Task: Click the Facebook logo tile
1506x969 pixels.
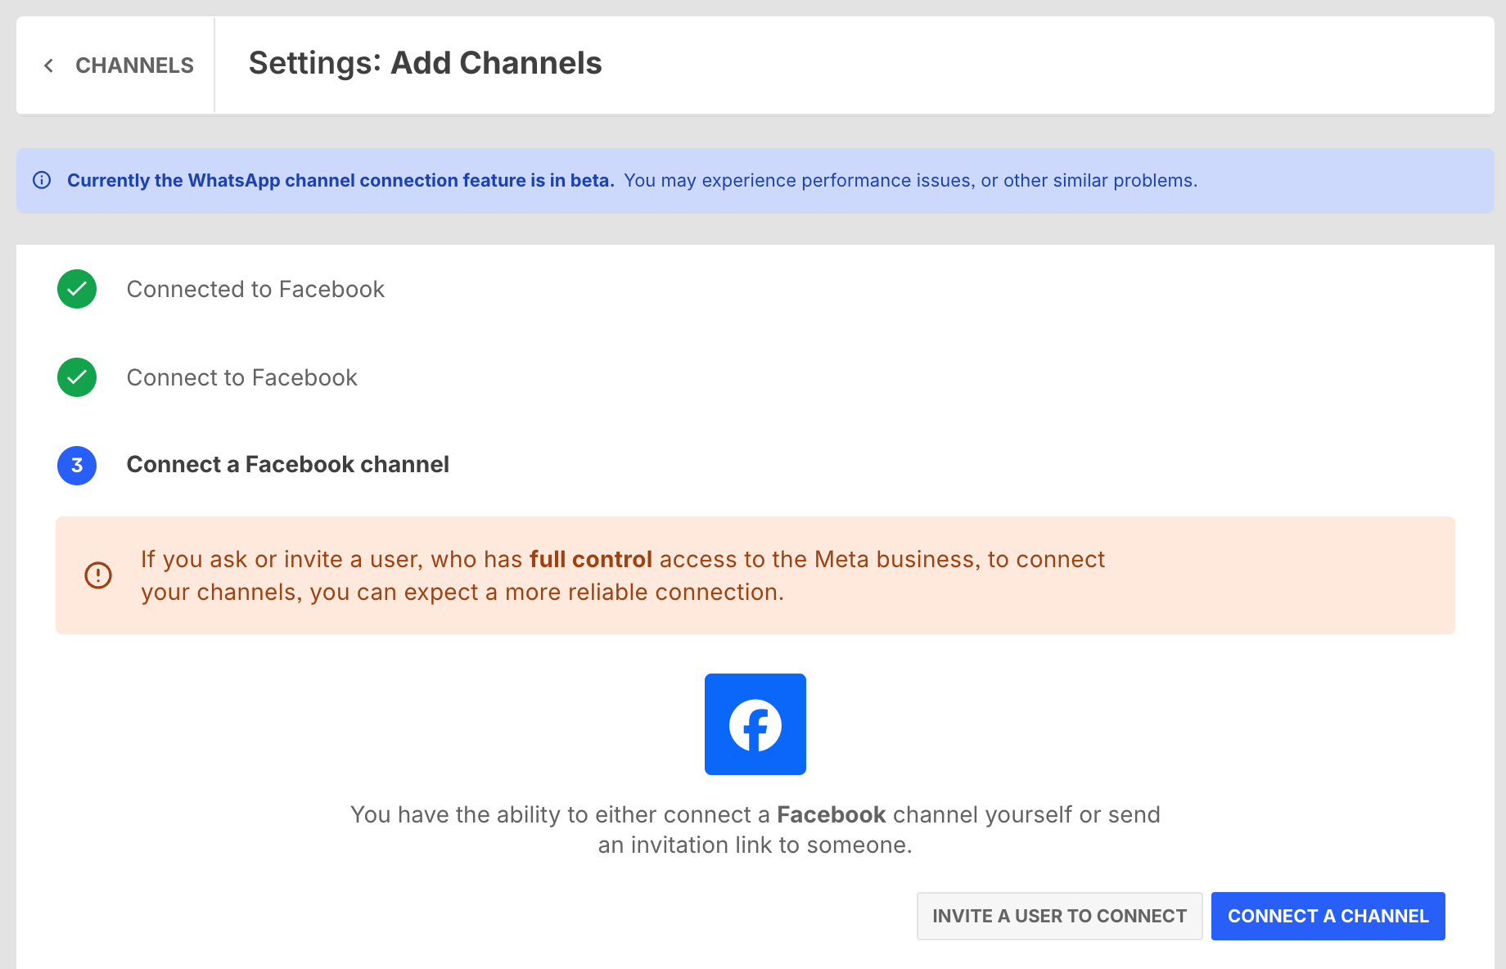Action: click(x=755, y=724)
